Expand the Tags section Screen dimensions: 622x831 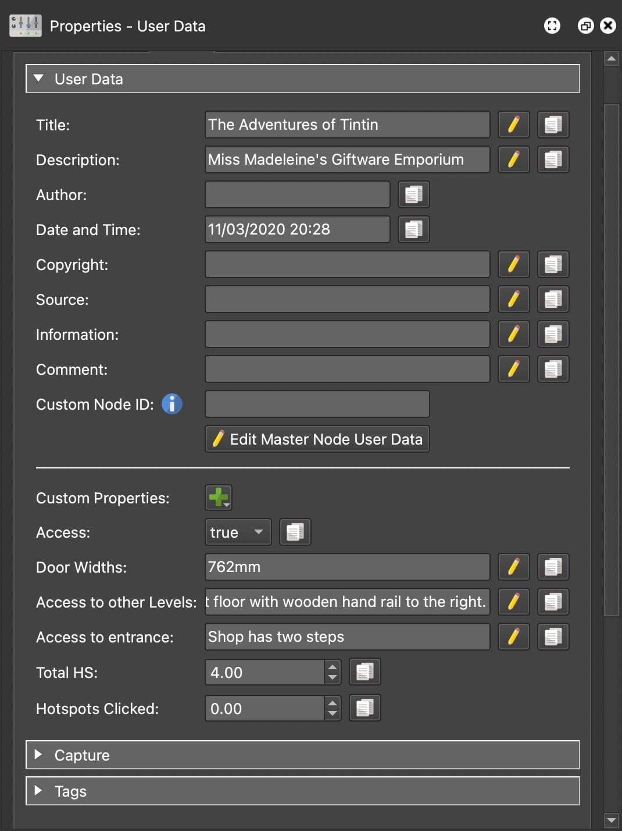click(39, 791)
